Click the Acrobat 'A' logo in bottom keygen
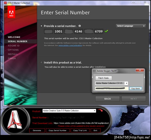The width and height of the screenshot is (151, 140). (x=14, y=120)
